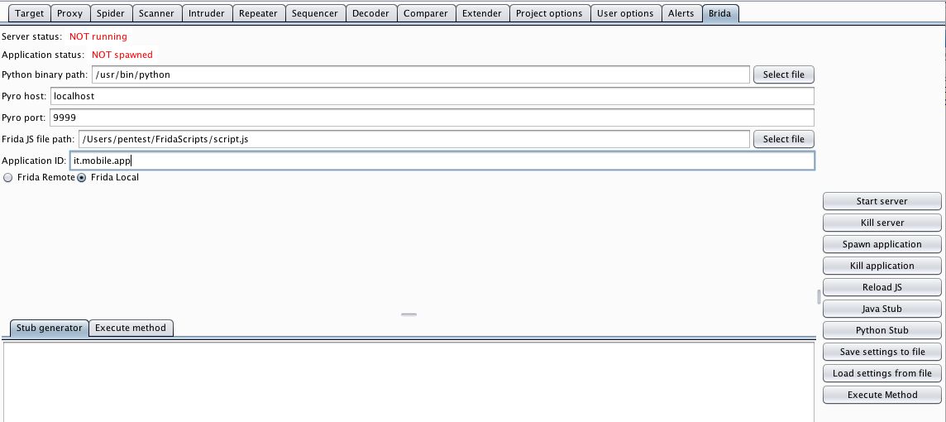This screenshot has width=946, height=422.
Task: Select the Frida Local radio button
Action: 82,178
